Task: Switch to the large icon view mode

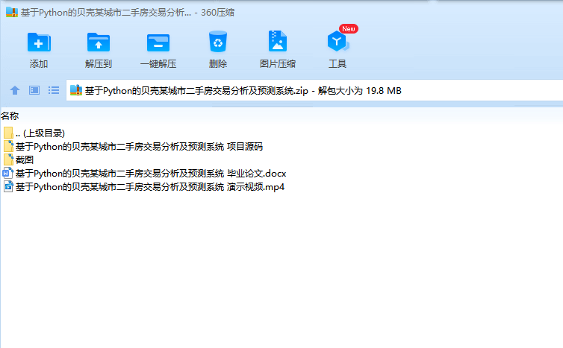Action: pos(34,90)
